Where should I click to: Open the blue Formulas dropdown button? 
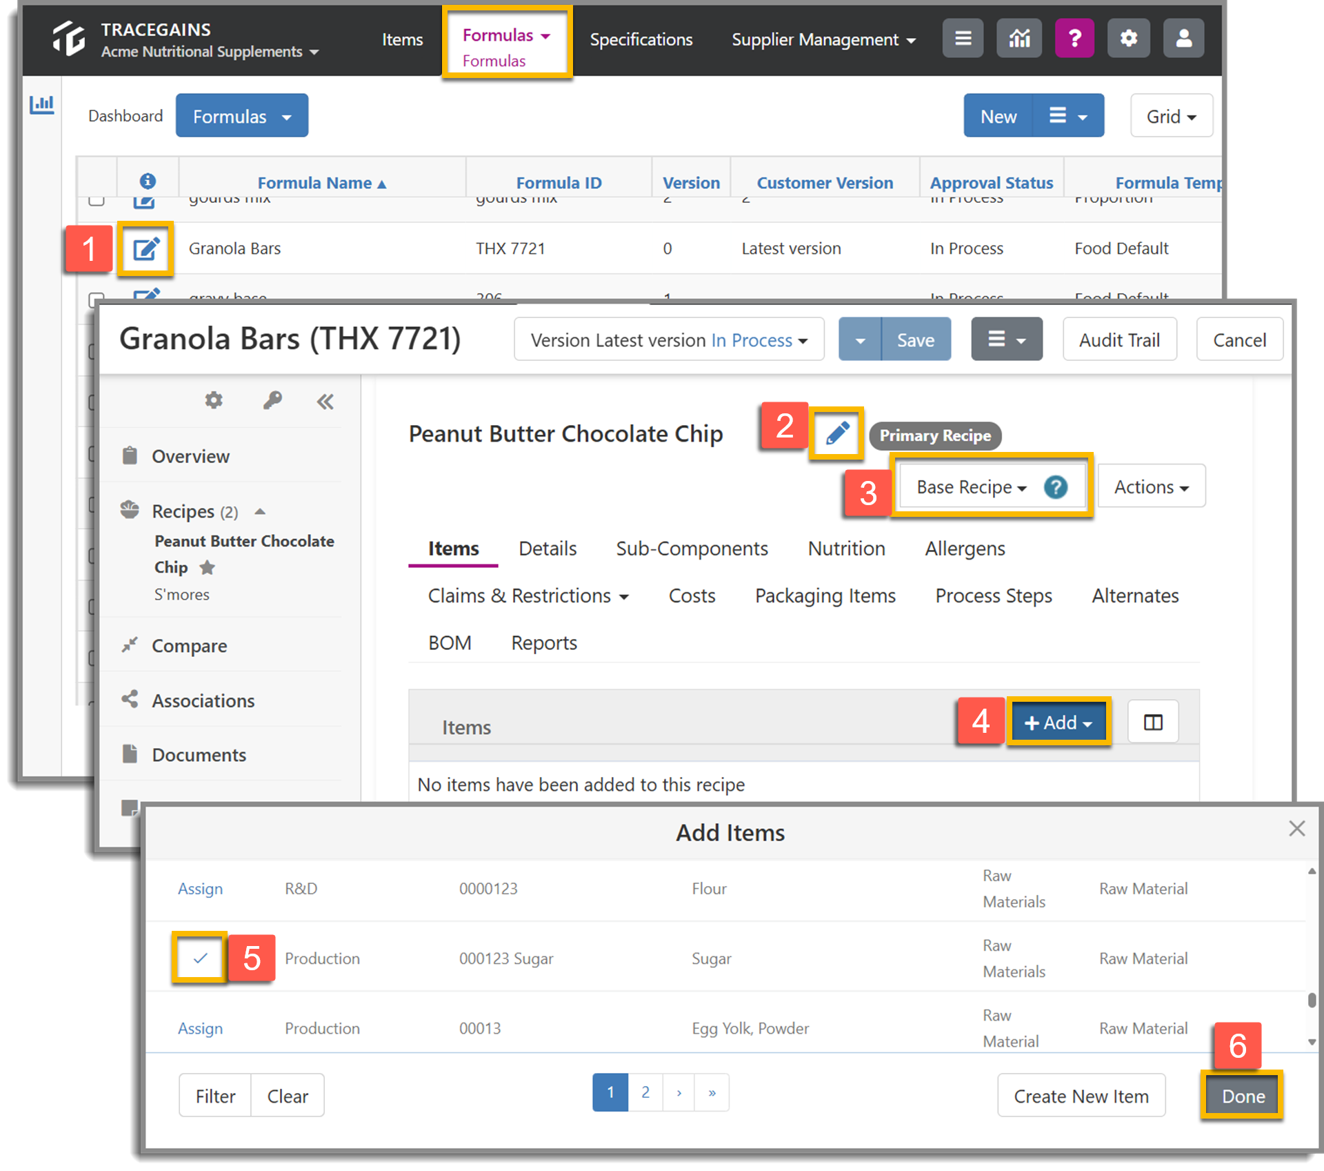click(x=242, y=116)
